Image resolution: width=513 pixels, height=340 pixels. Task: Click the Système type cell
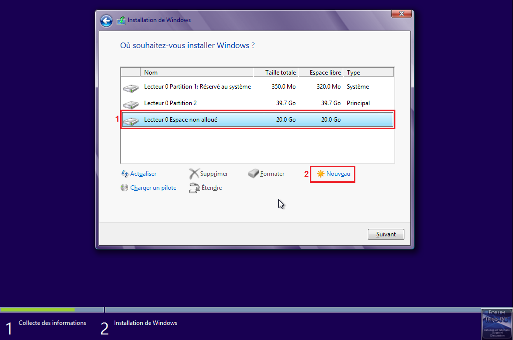357,87
